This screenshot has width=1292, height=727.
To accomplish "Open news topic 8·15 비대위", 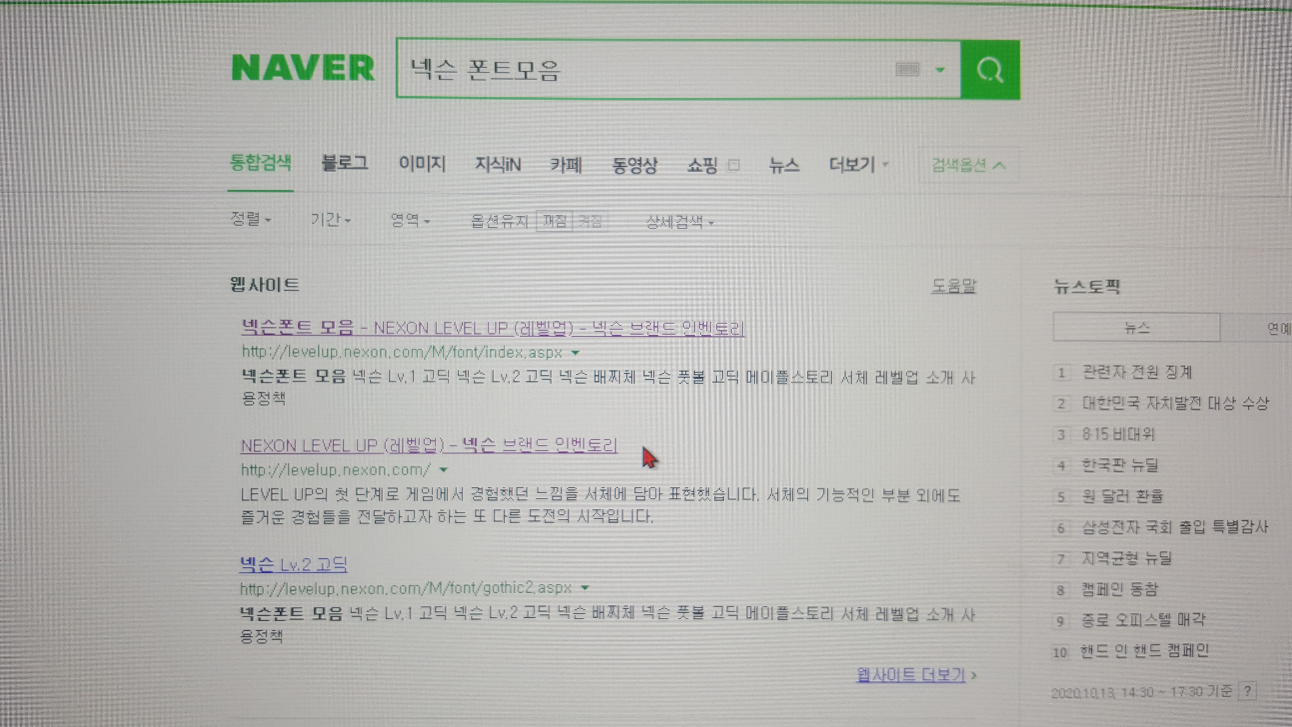I will [x=1119, y=434].
